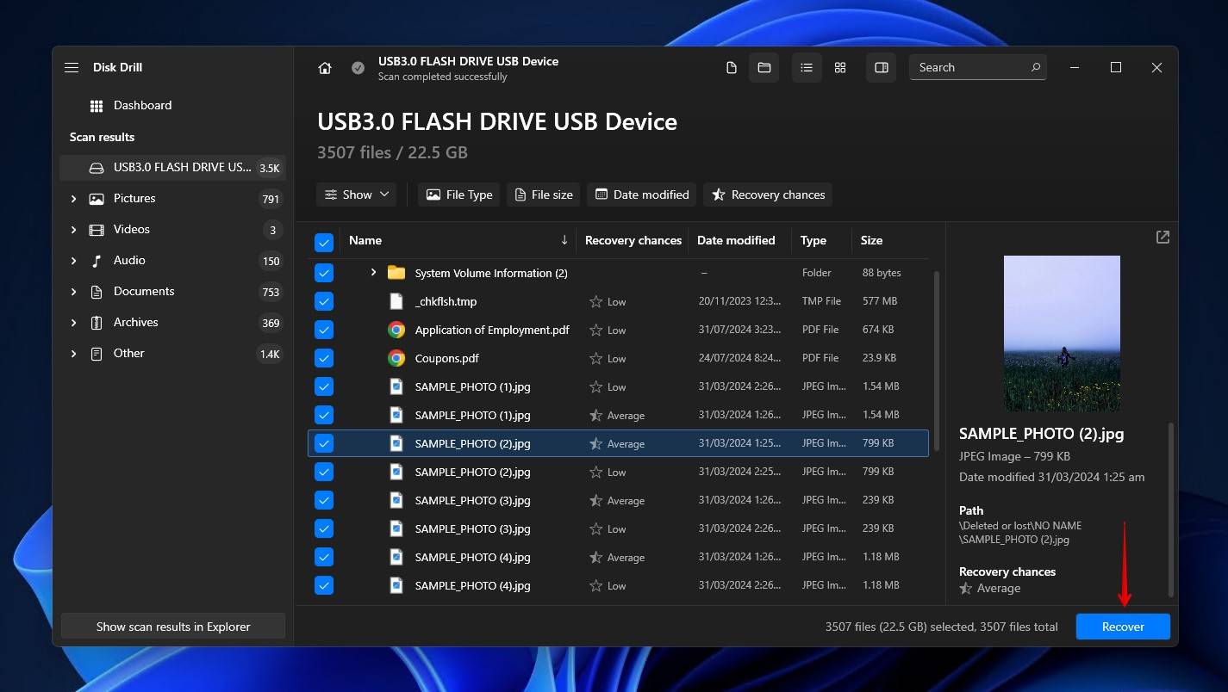Expand the Documents category chevron

coord(73,291)
